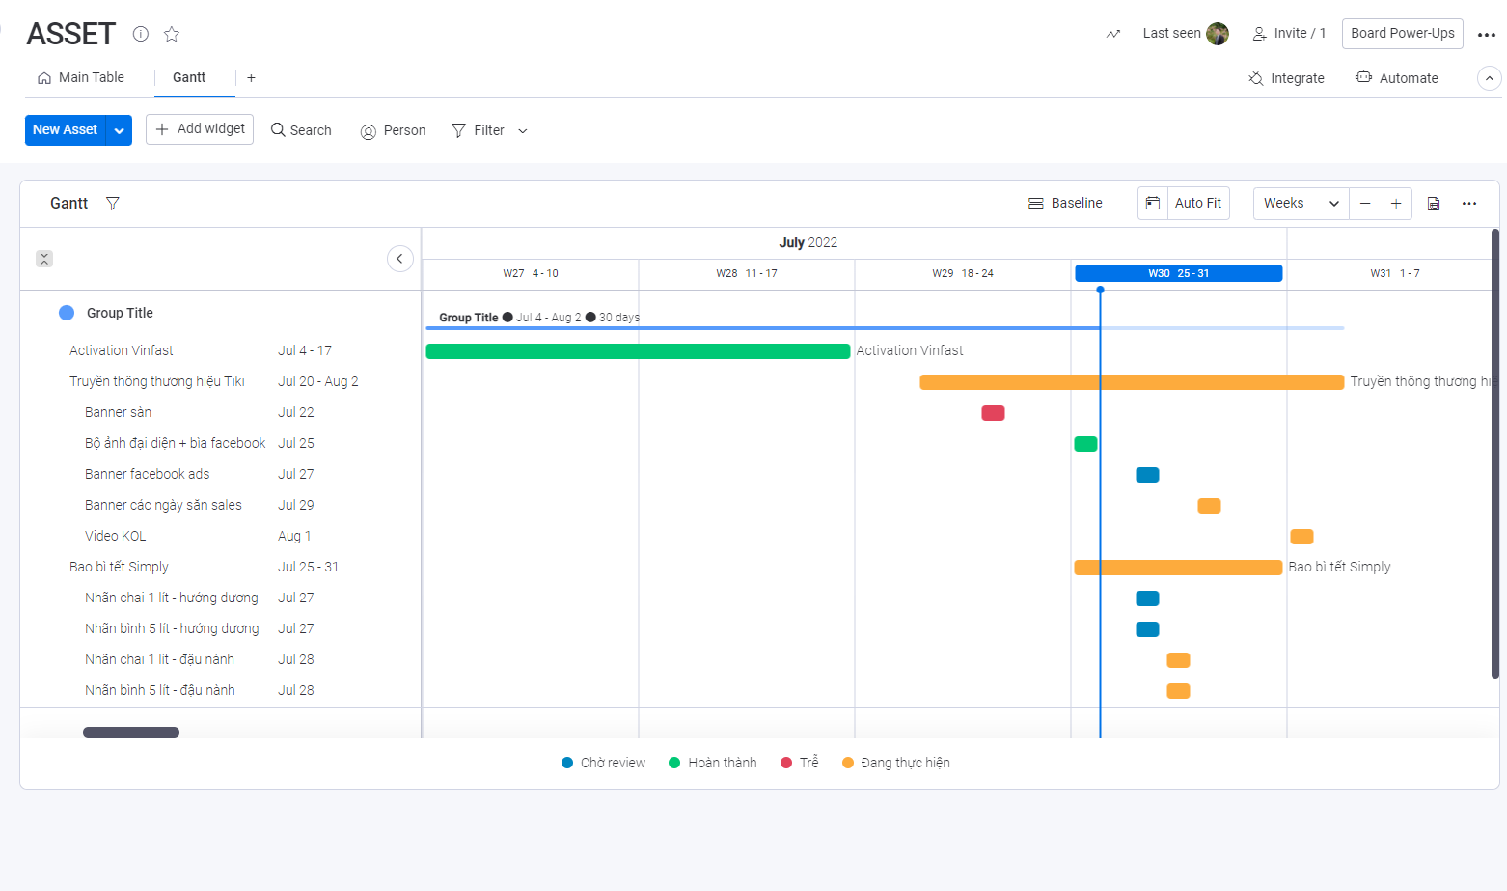Image resolution: width=1507 pixels, height=891 pixels.
Task: Switch to the Main Table tab
Action: pos(81,77)
